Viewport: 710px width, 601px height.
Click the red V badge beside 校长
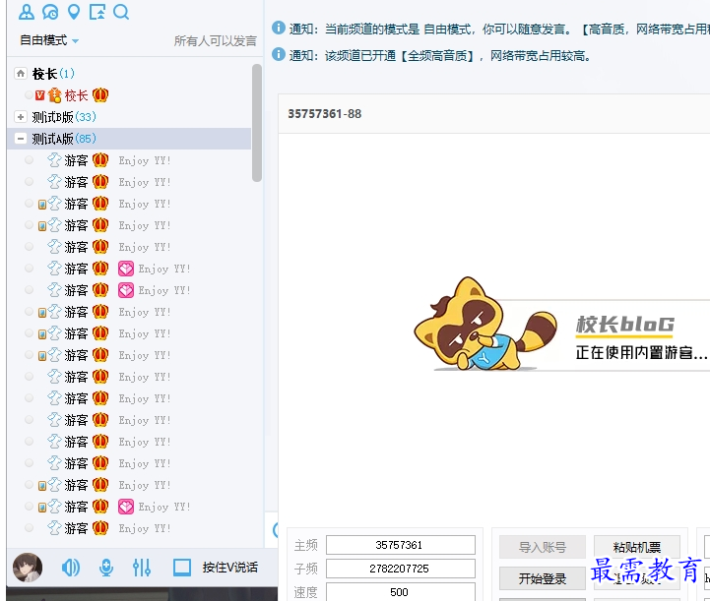[39, 95]
